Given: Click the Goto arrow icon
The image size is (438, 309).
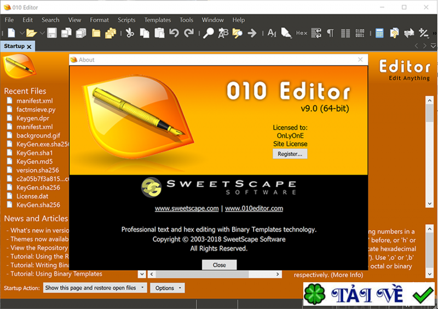Looking at the screenshot, I should tap(252, 33).
